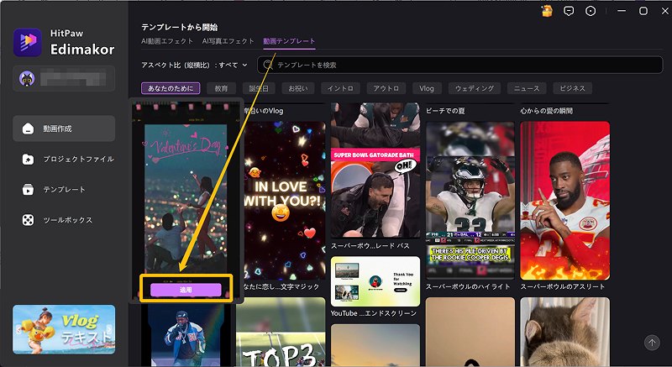The width and height of the screenshot is (672, 367).
Task: Click the ビーチでの夏 template title
Action: point(445,111)
